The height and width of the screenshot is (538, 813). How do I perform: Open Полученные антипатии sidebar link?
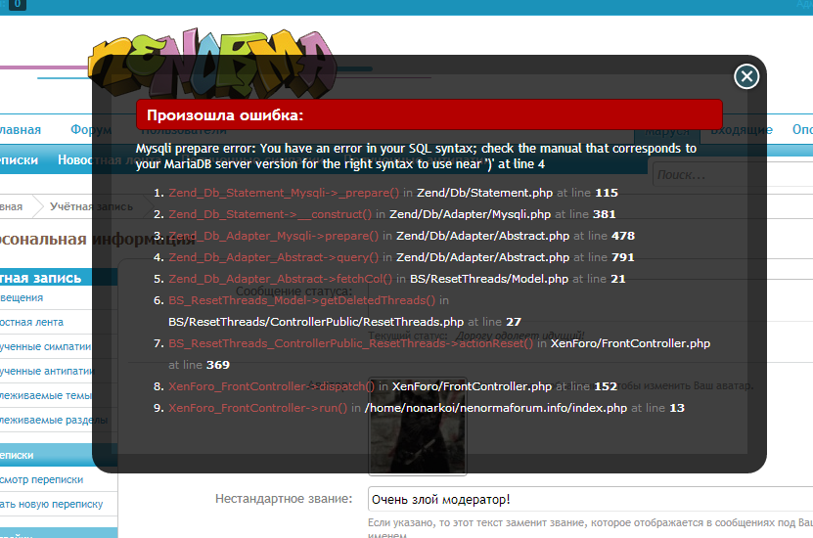click(47, 371)
